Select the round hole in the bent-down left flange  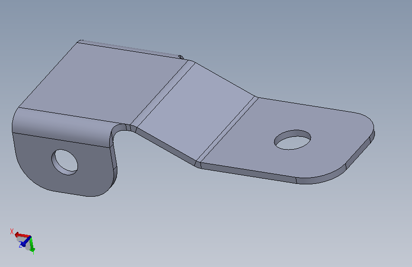tap(65, 162)
